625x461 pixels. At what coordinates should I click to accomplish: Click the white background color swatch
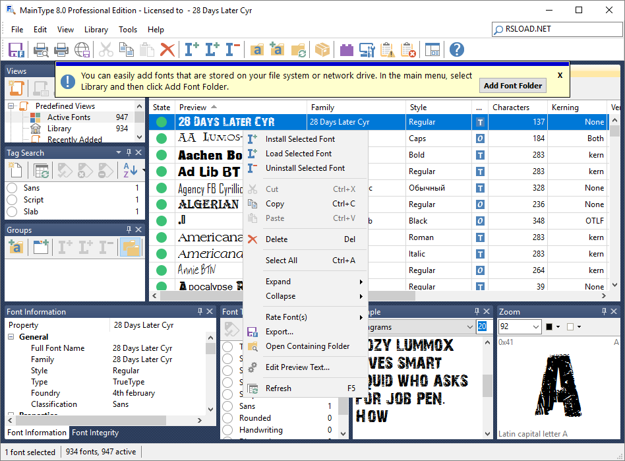point(570,327)
